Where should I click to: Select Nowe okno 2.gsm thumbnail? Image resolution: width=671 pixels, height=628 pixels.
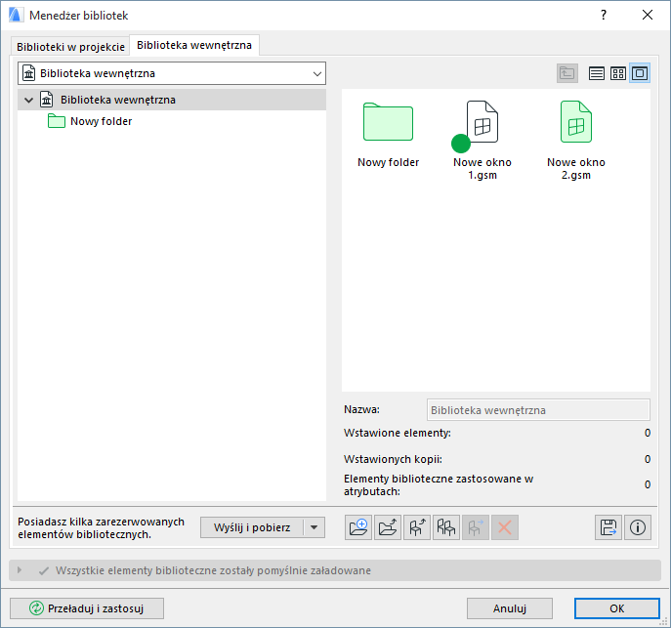pyautogui.click(x=576, y=140)
